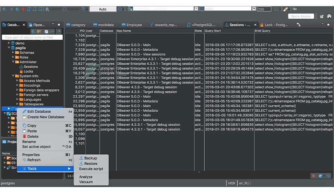The image size is (334, 193).
Task: Click the result limit field showing 200
Action: coord(264,9)
